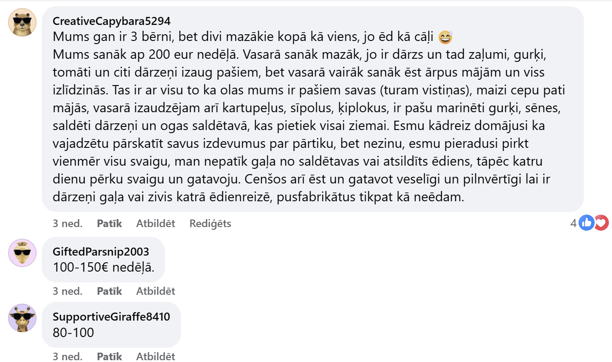Click the timestamp under CreativeCapybara5294's comment
This screenshot has width=612, height=362.
click(x=68, y=224)
